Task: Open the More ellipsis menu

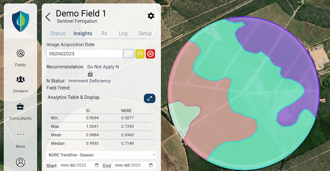Action: [20, 134]
